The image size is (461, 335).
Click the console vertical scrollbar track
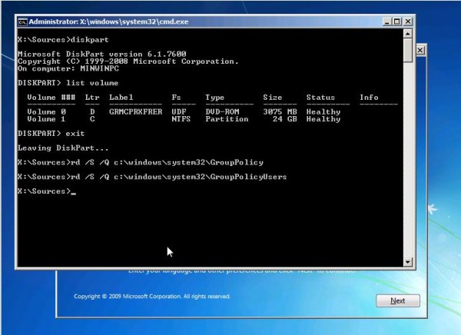click(x=407, y=154)
